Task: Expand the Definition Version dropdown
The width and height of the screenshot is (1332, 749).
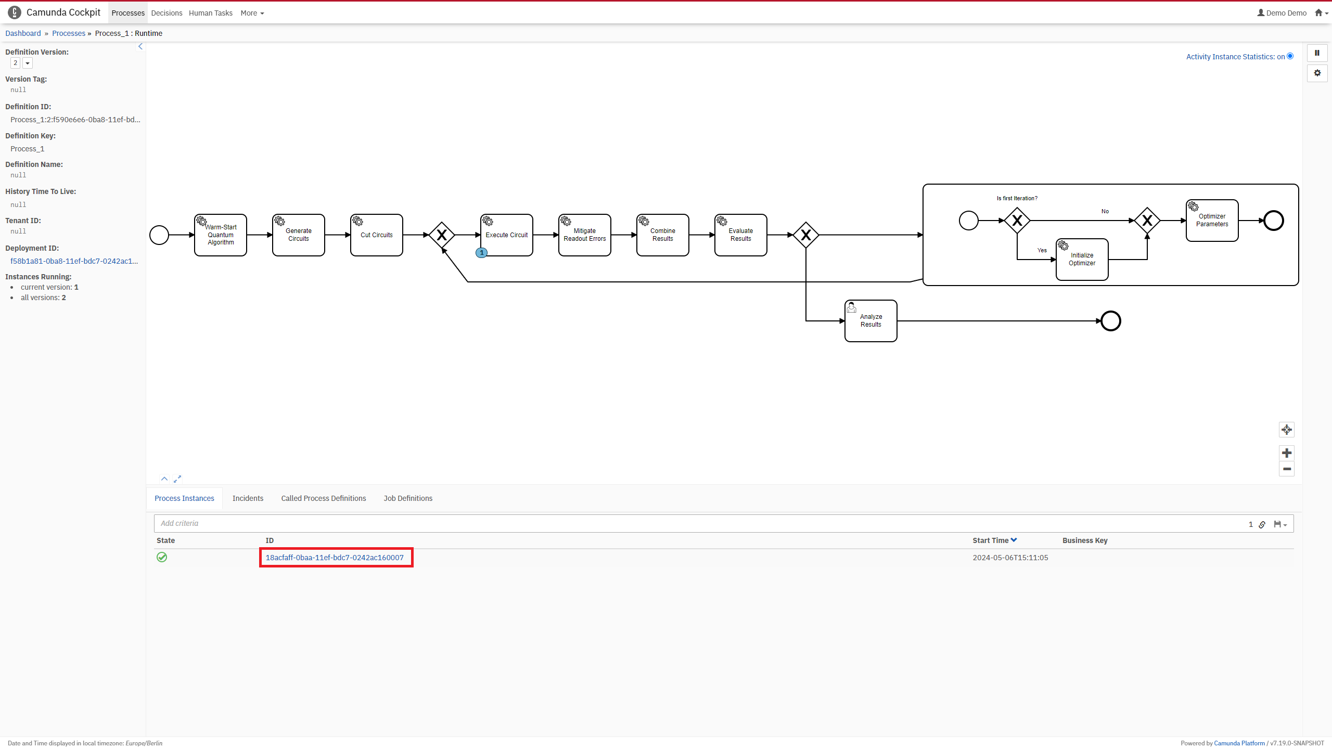Action: click(28, 63)
